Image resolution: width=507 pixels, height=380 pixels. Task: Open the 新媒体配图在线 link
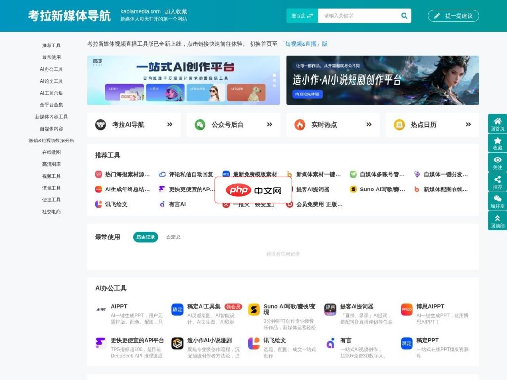(446, 190)
